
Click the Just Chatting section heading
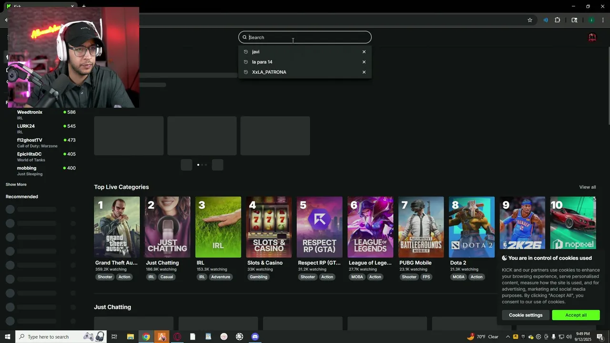click(112, 307)
